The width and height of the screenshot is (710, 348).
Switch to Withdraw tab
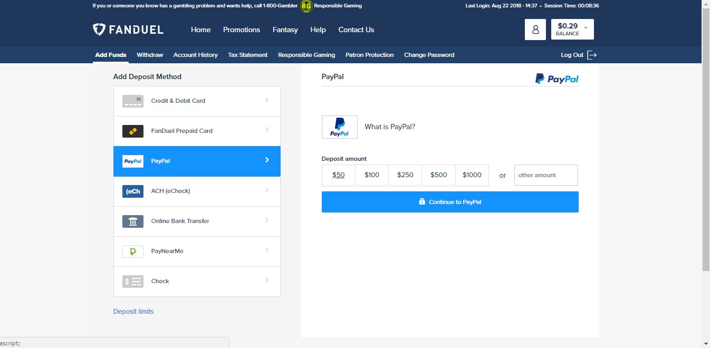[x=150, y=55]
